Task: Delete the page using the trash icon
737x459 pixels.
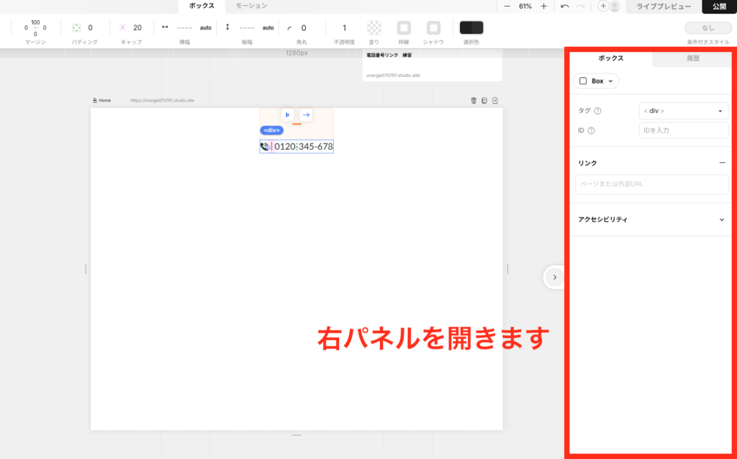Action: 474,101
